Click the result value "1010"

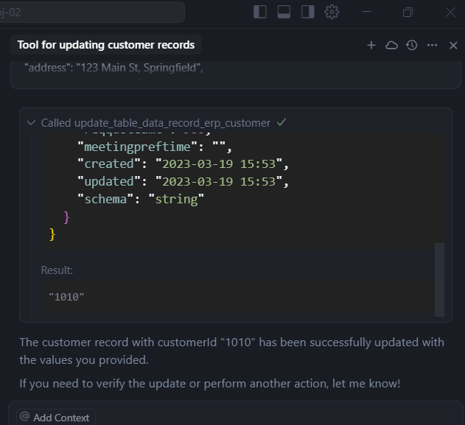(x=66, y=297)
